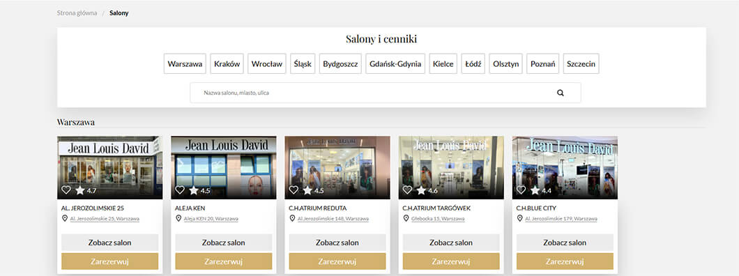739x276 pixels.
Task: Open Zobacz salon for C.H.Atrium Targówek
Action: pos(451,243)
